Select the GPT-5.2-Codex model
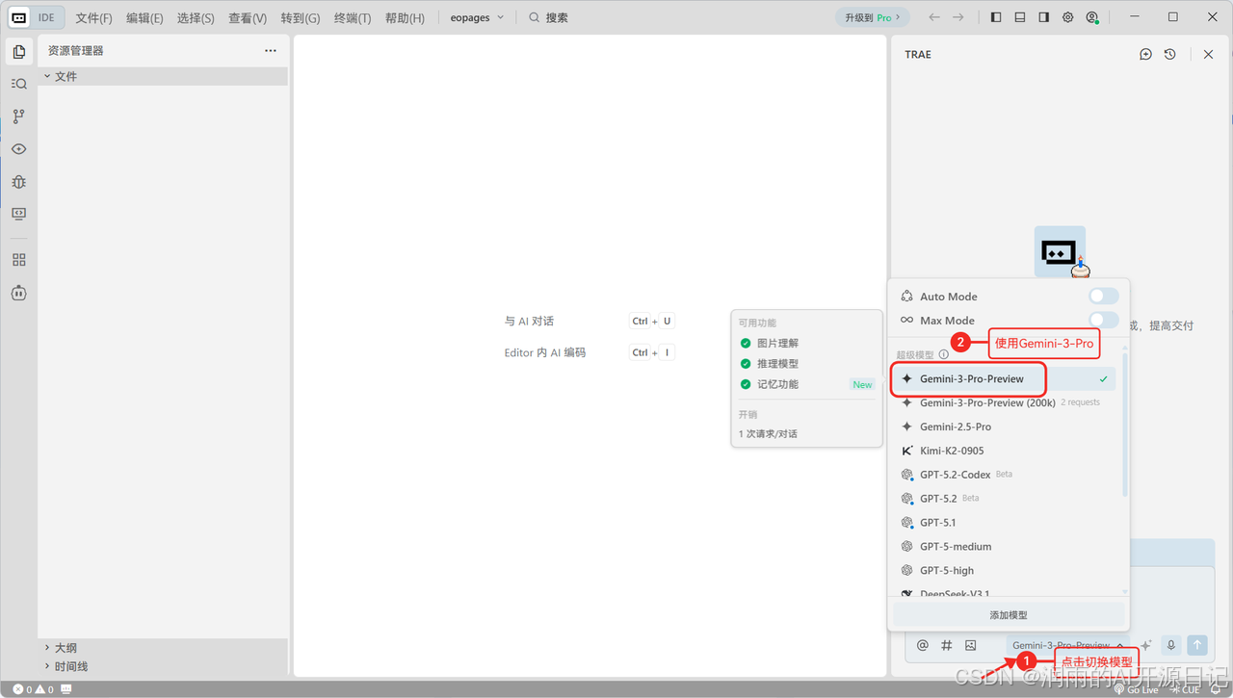 coord(1003,475)
